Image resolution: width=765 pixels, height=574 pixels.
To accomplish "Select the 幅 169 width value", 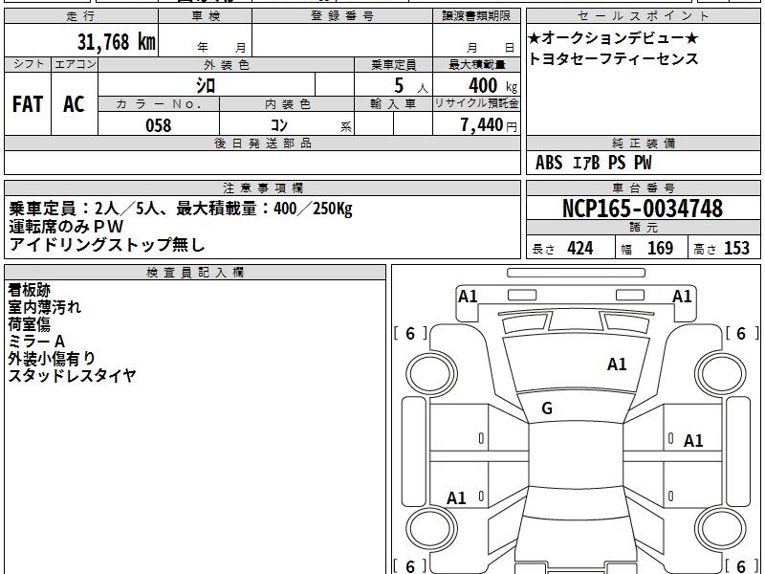I will (x=647, y=249).
